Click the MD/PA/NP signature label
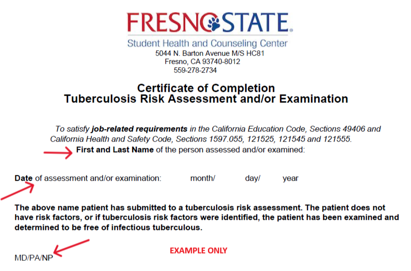411x271 pixels. [x=34, y=258]
